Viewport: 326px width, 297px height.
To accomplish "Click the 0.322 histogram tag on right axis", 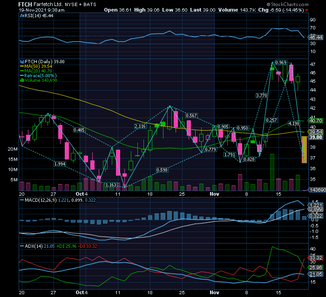I will pyautogui.click(x=316, y=216).
